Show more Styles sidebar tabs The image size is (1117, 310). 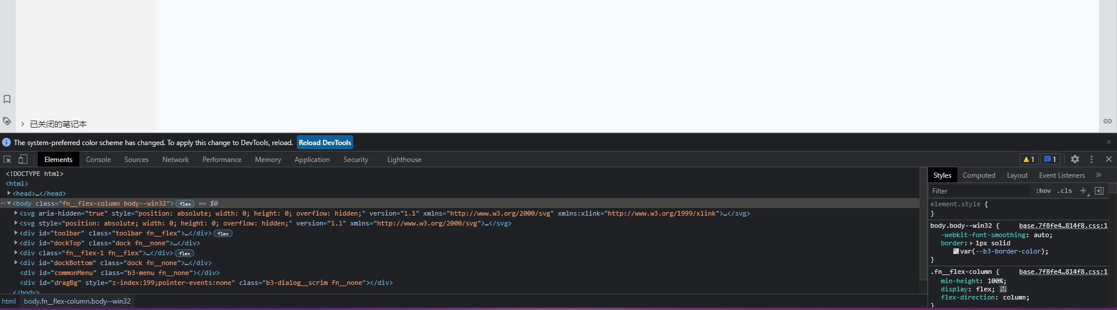pyautogui.click(x=1098, y=175)
